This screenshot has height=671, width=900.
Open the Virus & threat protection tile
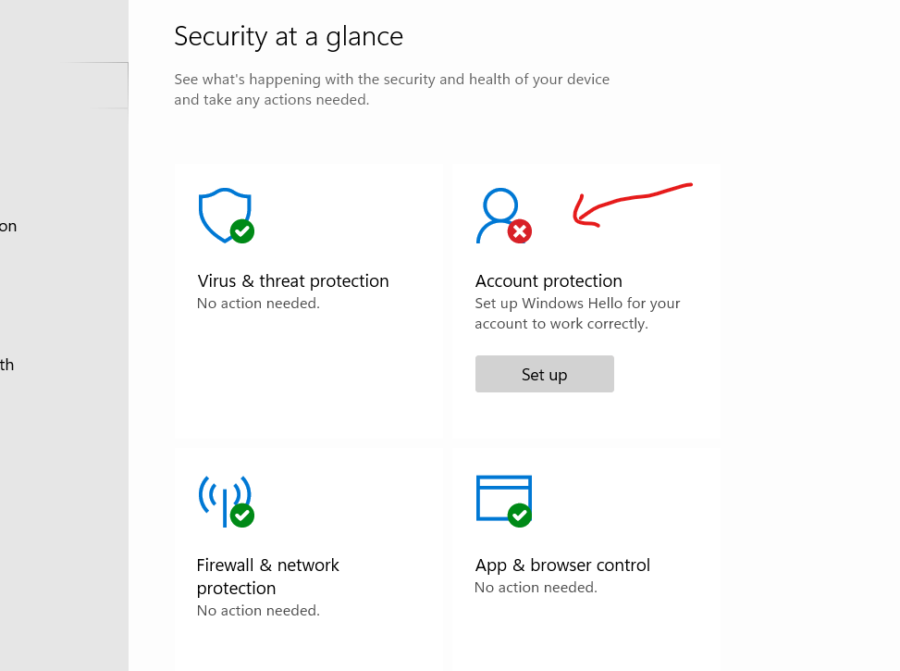pos(309,296)
